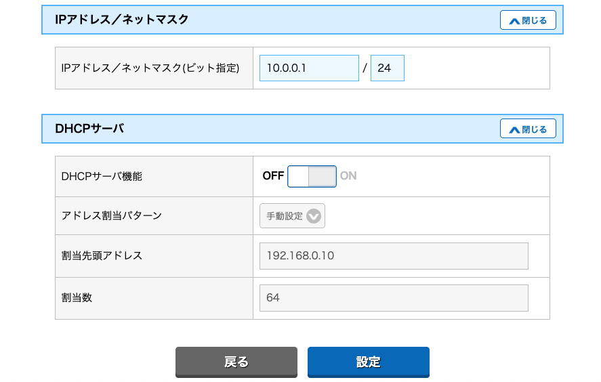Click the ON label beside DHCP switch
601x382 pixels.
point(348,176)
